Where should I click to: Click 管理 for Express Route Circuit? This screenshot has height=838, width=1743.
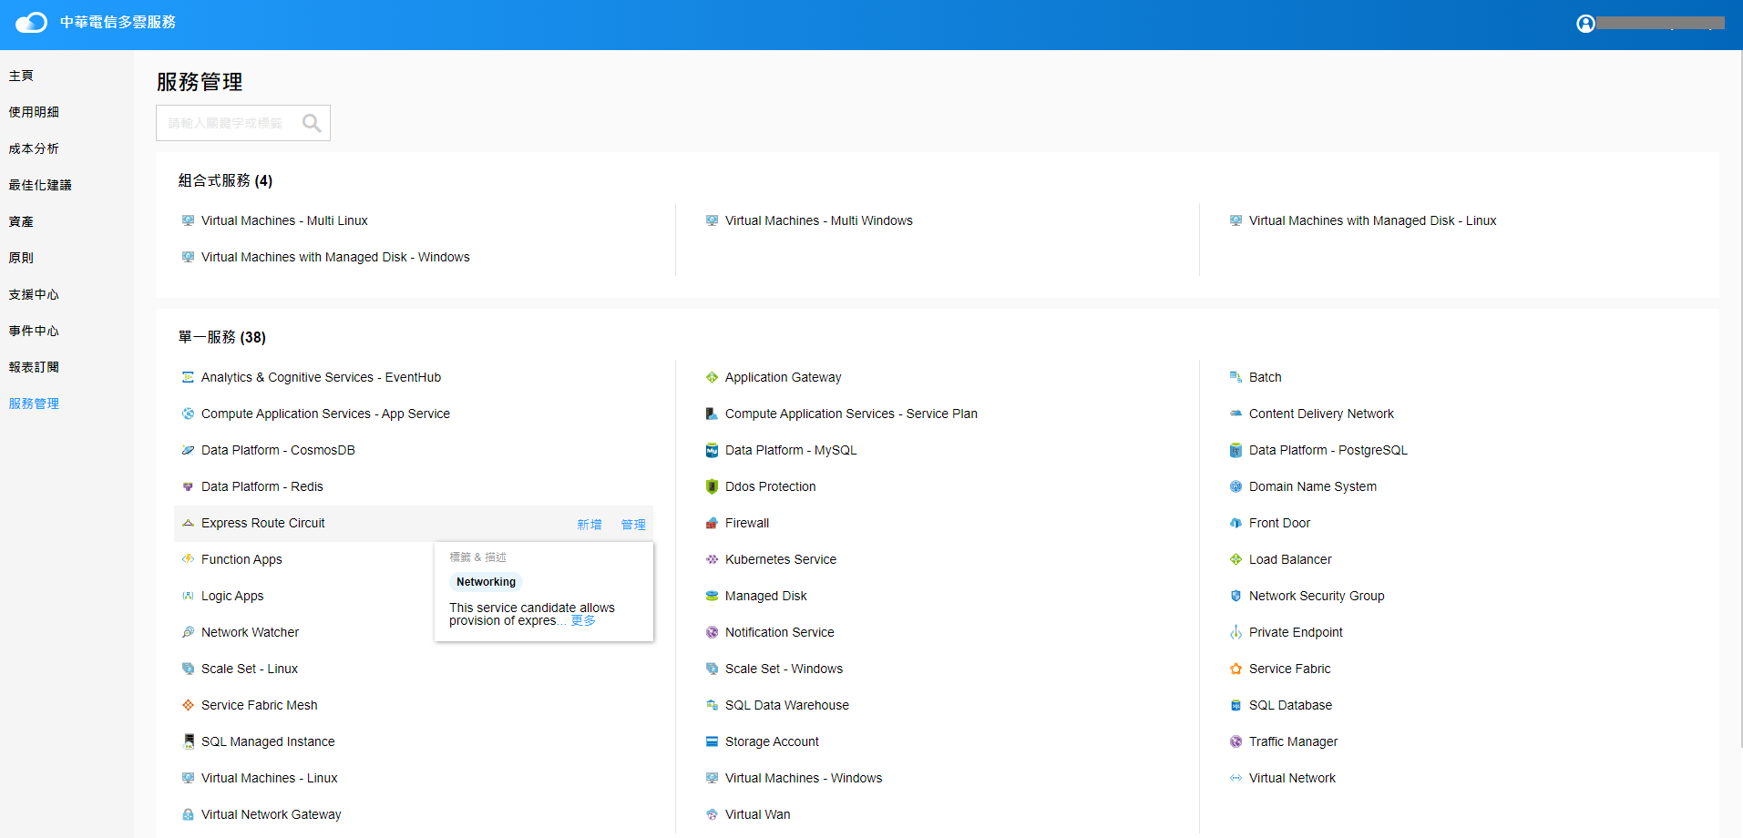click(633, 525)
